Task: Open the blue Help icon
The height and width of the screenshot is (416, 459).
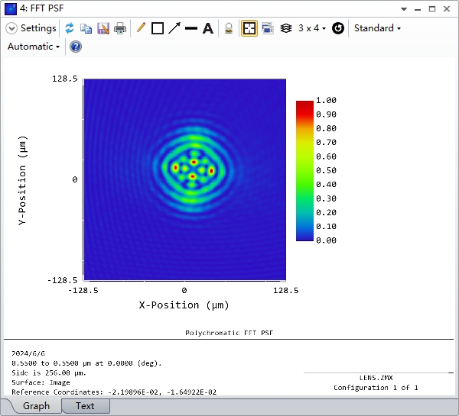Action: (76, 47)
